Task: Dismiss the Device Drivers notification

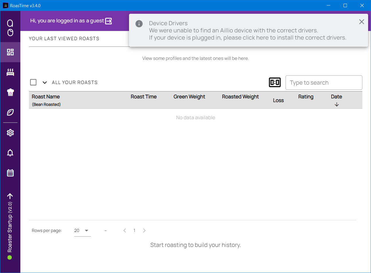Action: (x=362, y=22)
